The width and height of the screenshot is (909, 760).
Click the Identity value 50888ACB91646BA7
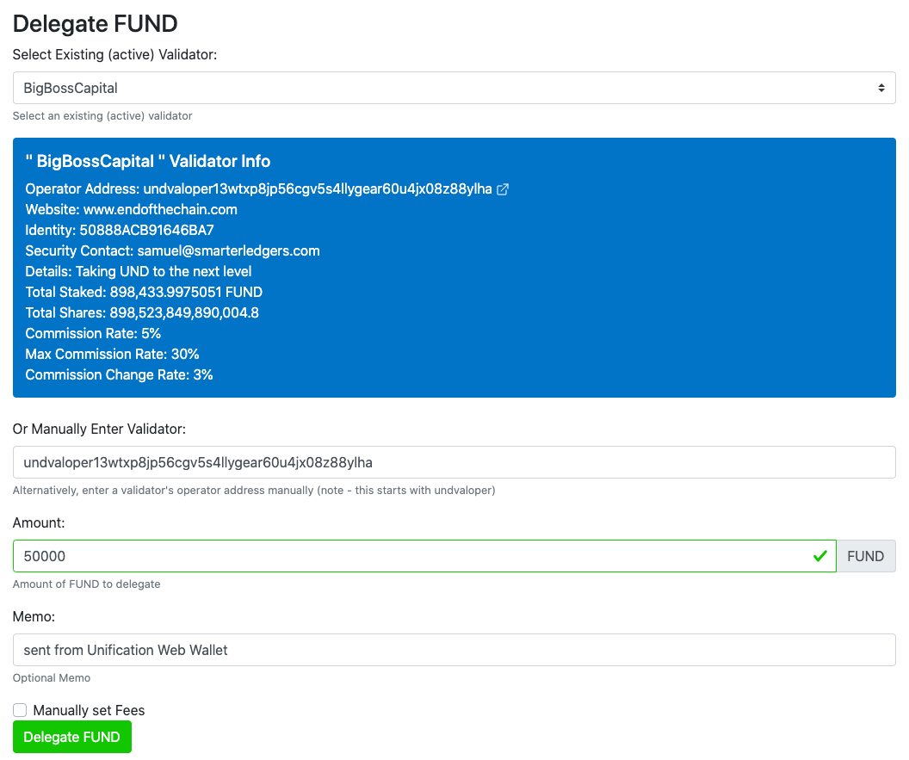click(146, 230)
